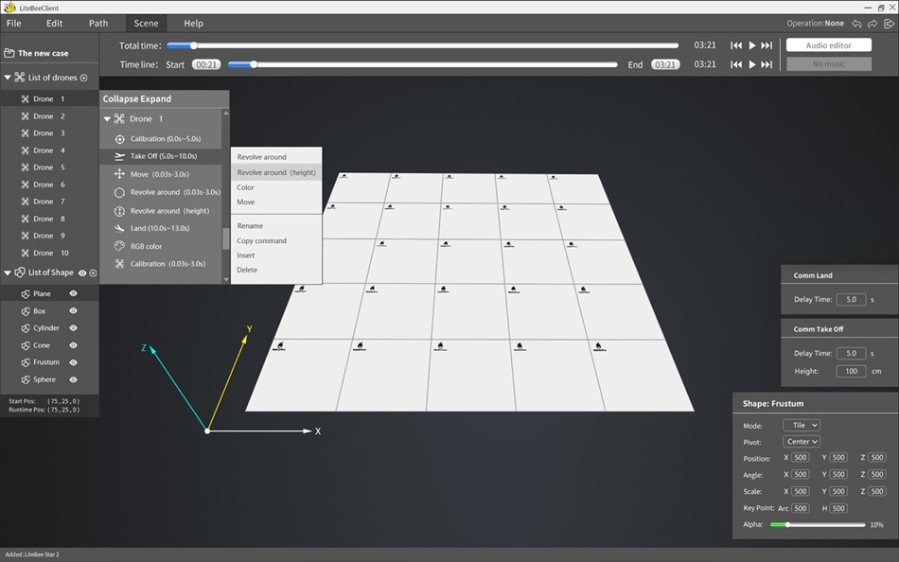Click the Cone shape icon
Image resolution: width=899 pixels, height=562 pixels.
pyautogui.click(x=26, y=345)
